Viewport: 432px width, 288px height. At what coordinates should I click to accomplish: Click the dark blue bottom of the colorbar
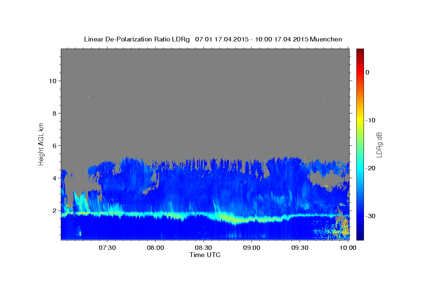click(x=360, y=237)
